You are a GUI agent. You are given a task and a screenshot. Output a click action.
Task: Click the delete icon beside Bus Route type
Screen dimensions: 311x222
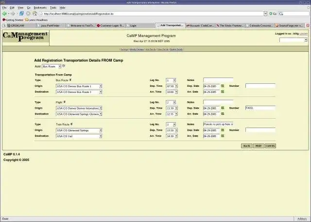click(x=70, y=80)
